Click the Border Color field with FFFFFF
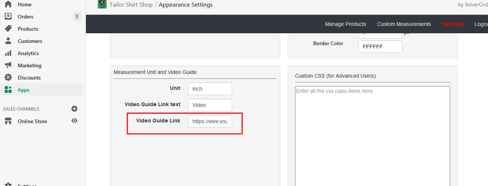This screenshot has width=488, height=186. click(380, 47)
